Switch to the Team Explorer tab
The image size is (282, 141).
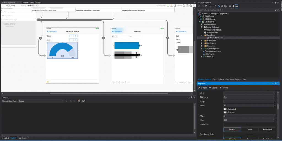[x=218, y=79]
